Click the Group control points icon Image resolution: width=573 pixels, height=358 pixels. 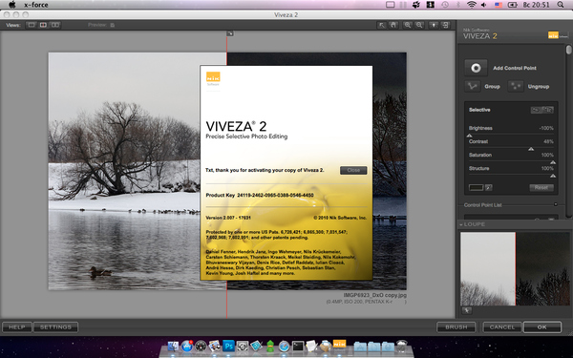point(472,86)
